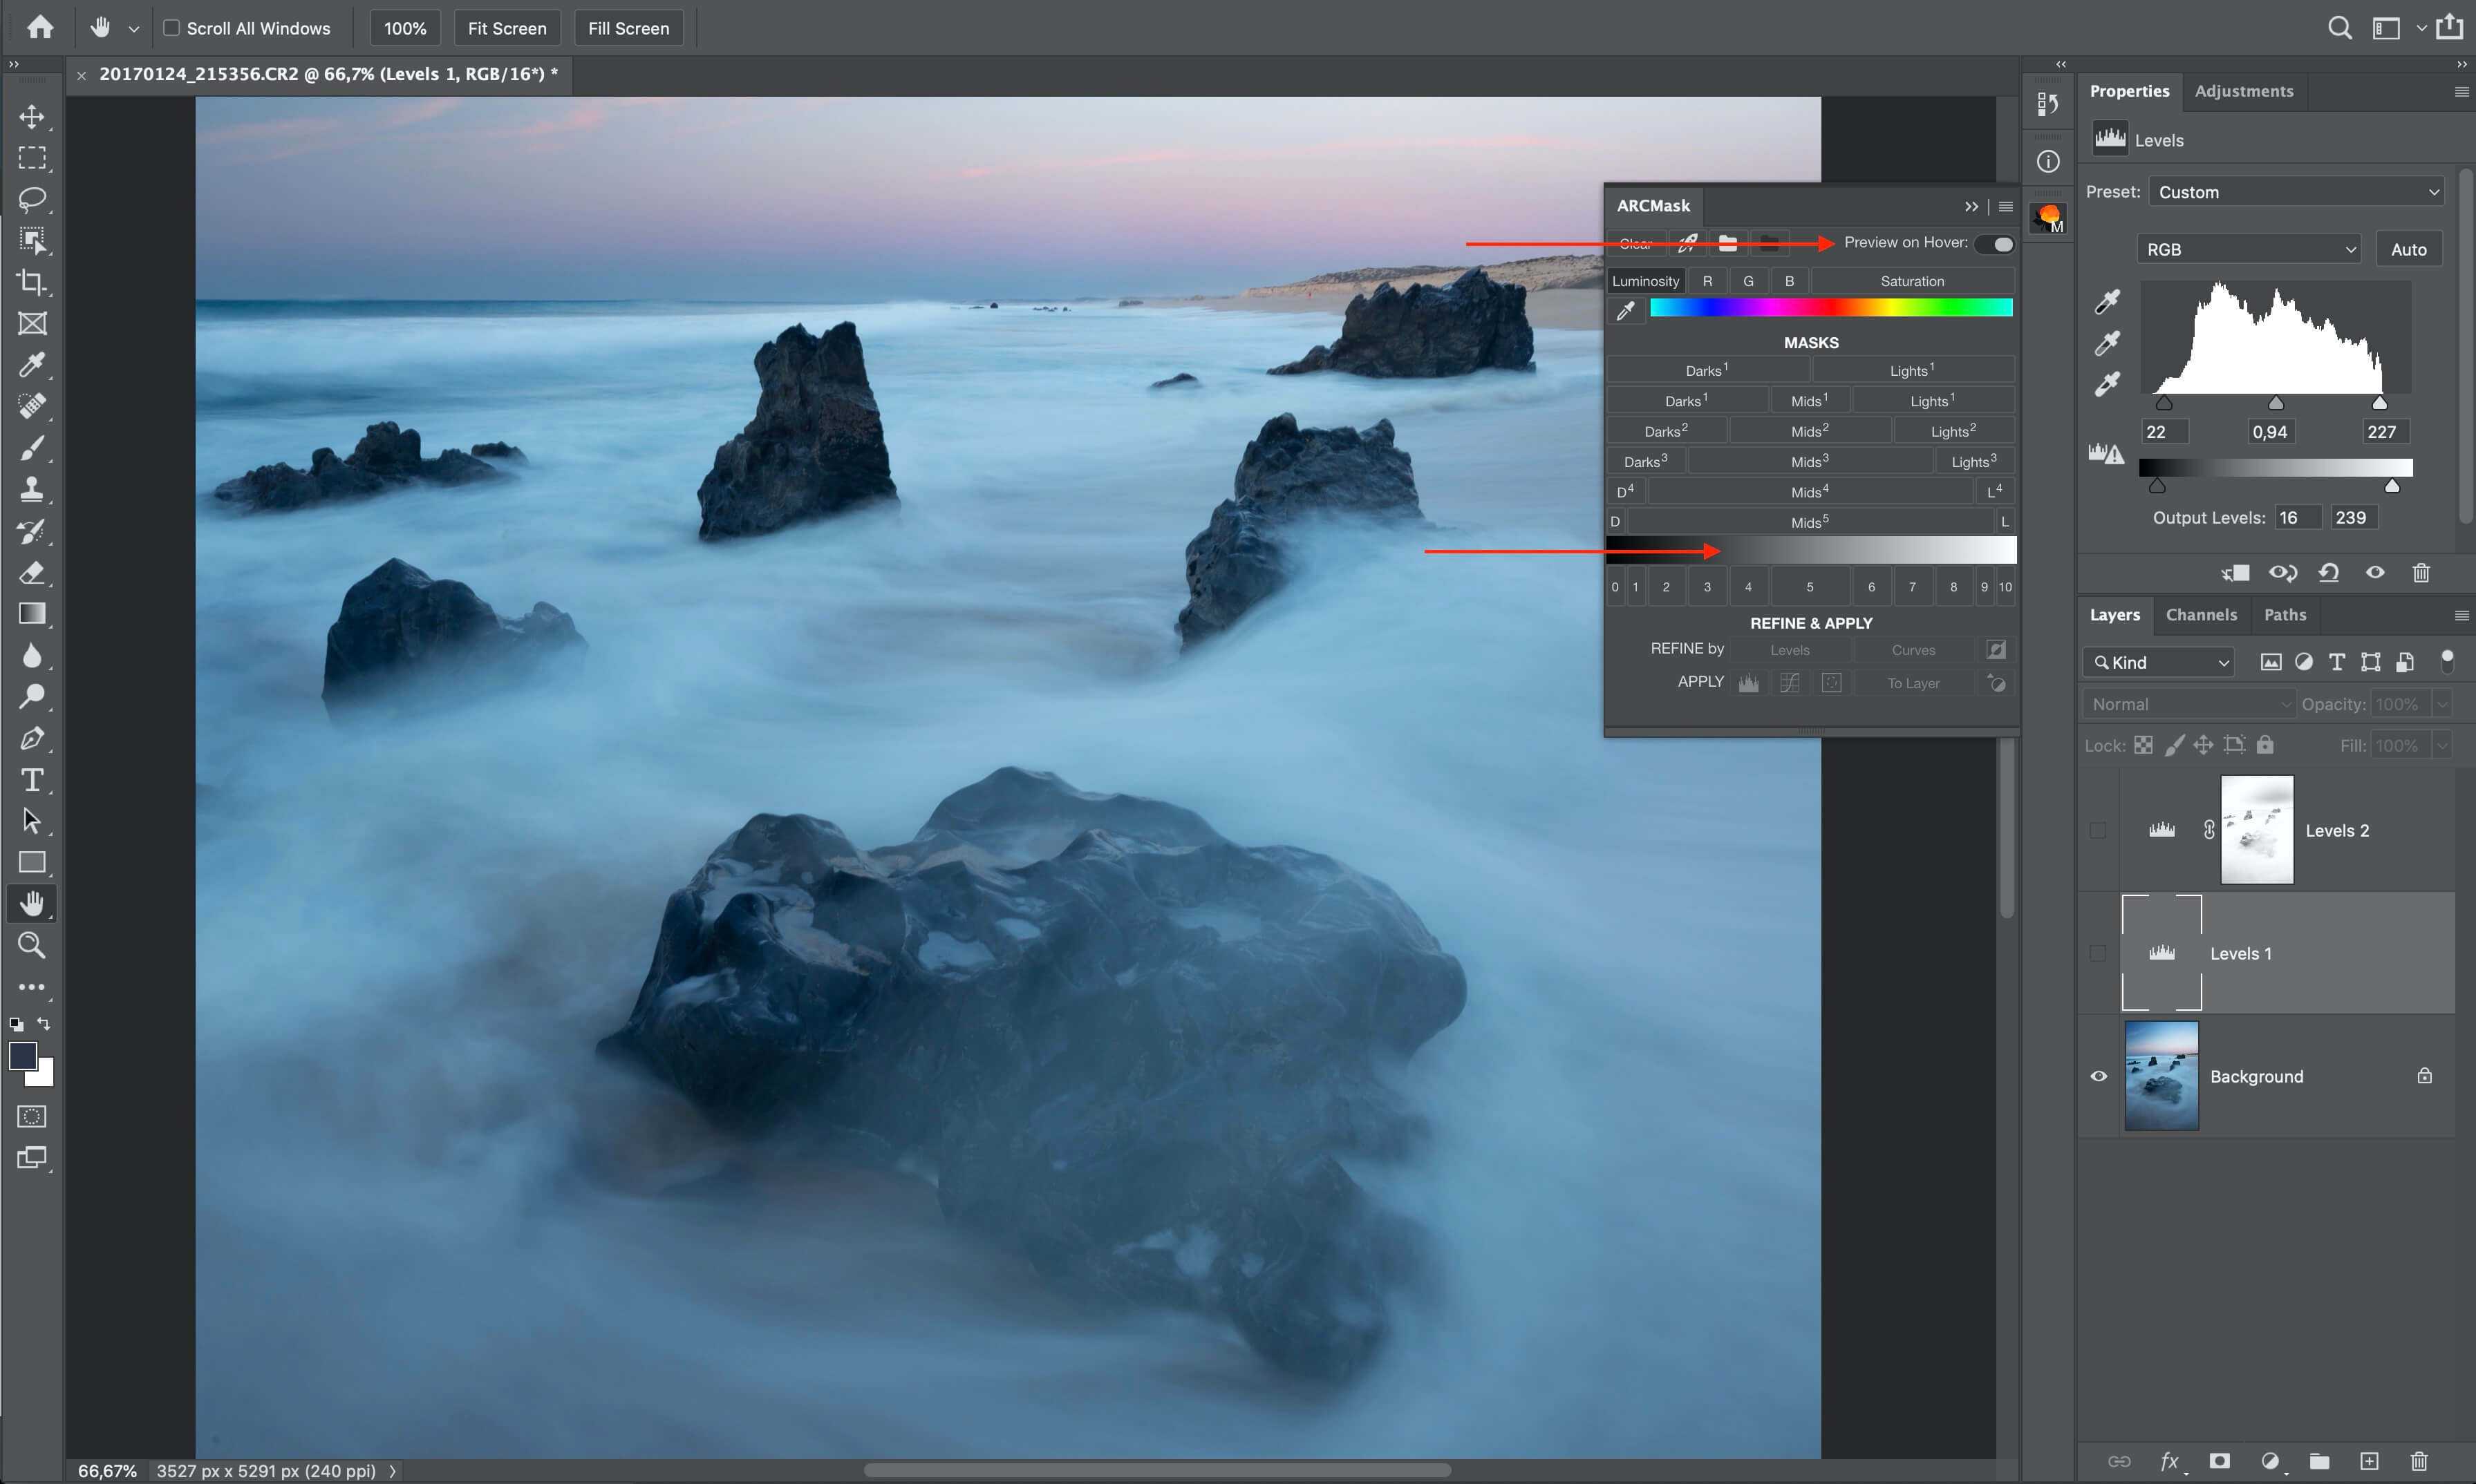Screen dimensions: 2476x1484
Task: Click the ARCMask eyedropper color picker
Action: 1626,310
